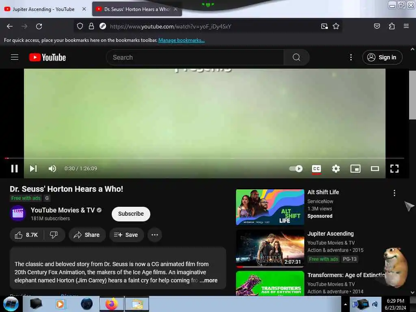Open the YouTube hamburger guide menu

point(15,57)
